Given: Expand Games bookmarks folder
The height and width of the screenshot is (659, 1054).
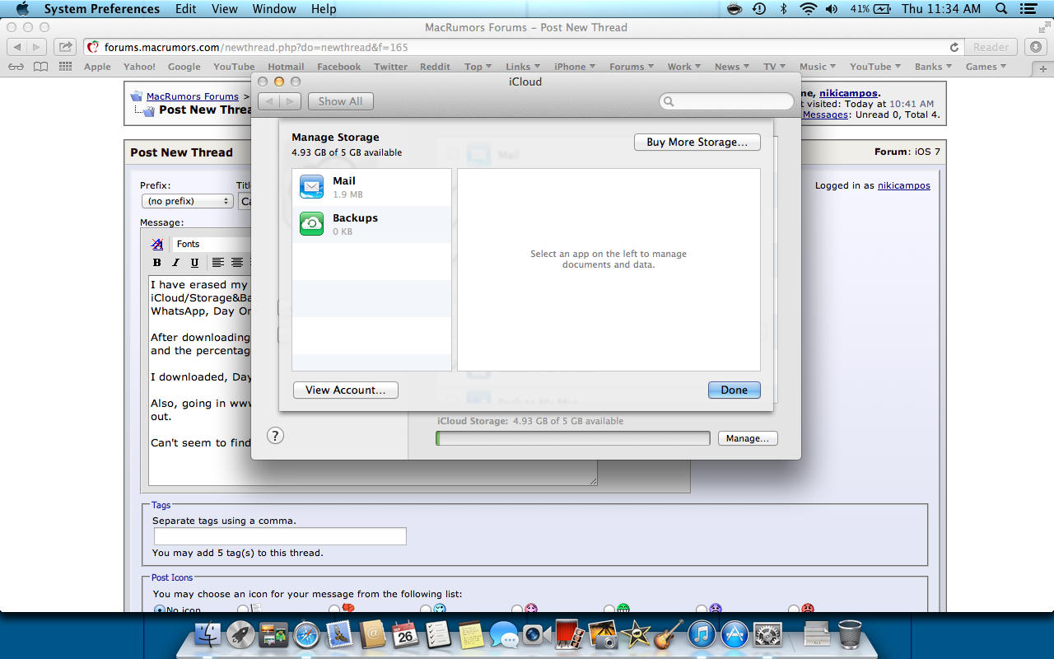Looking at the screenshot, I should [x=986, y=67].
